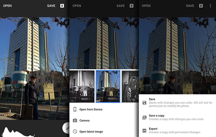Select the black-and-white building thumbnail

(x=82, y=86)
